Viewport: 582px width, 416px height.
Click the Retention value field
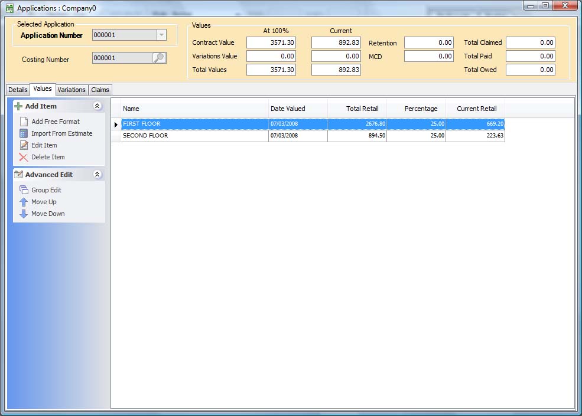click(x=429, y=42)
